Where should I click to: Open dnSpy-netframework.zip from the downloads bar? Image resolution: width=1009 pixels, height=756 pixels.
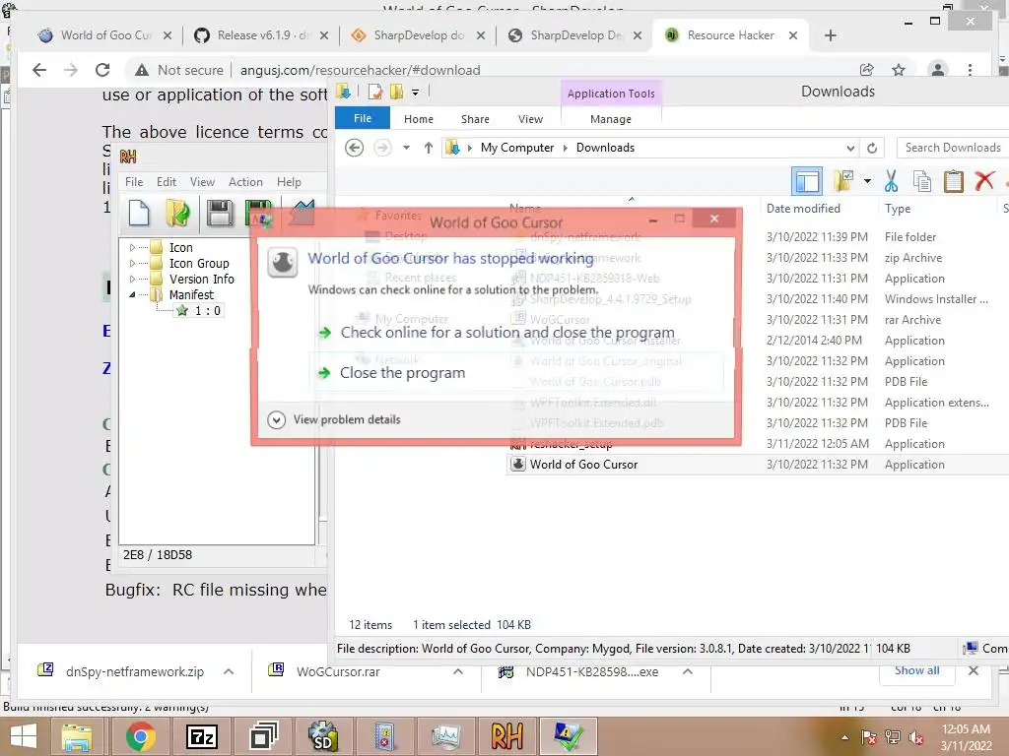pyautogui.click(x=134, y=671)
